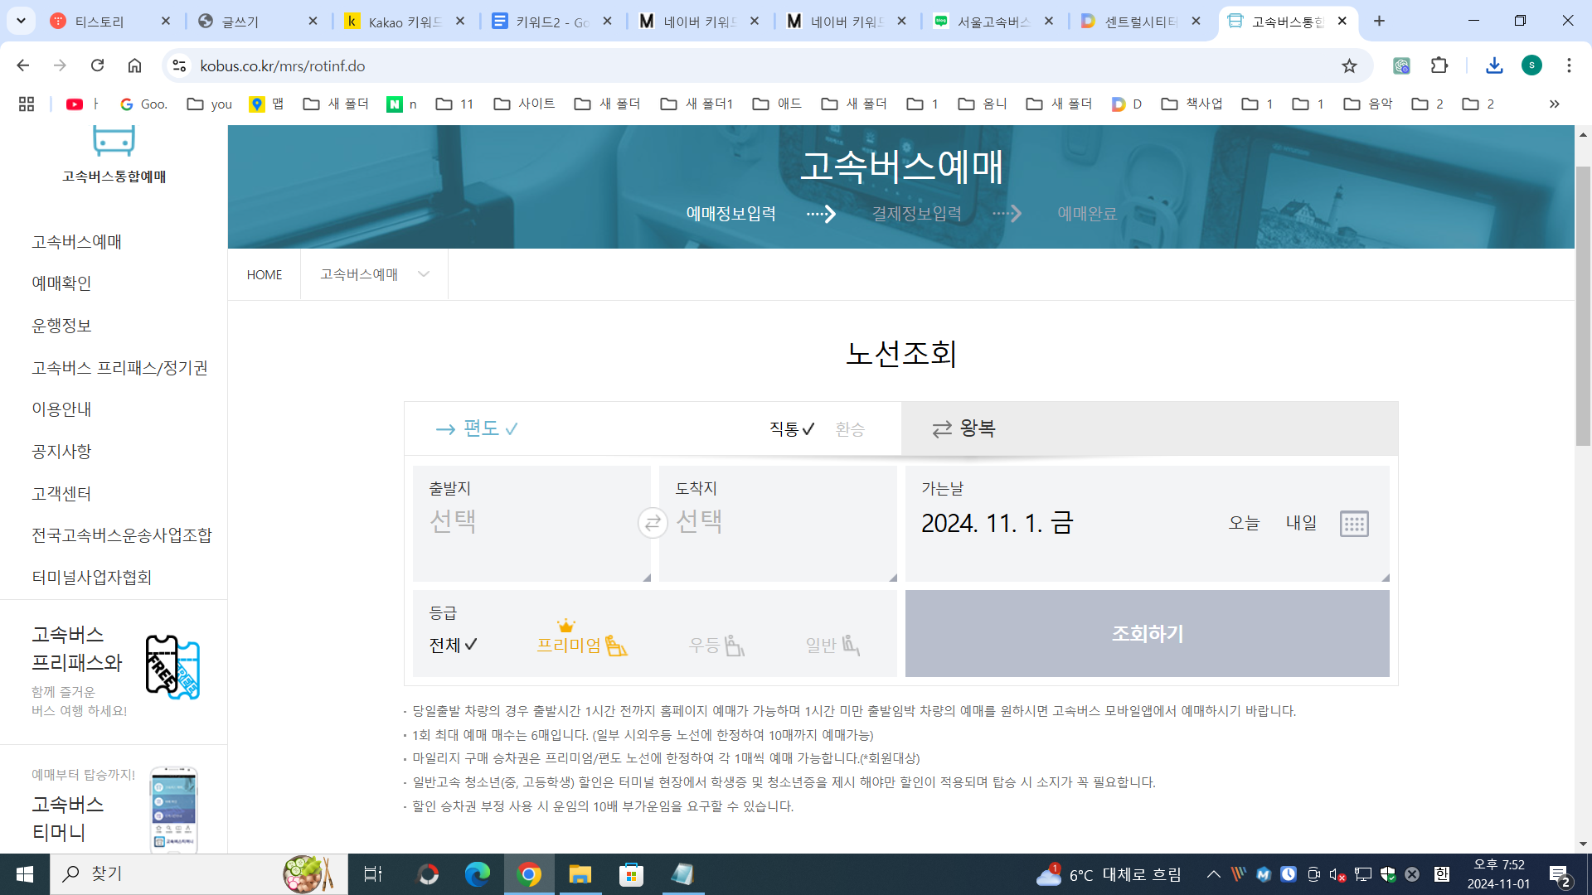The image size is (1592, 895).
Task: Click the free pass ticket banner image
Action: point(172,668)
